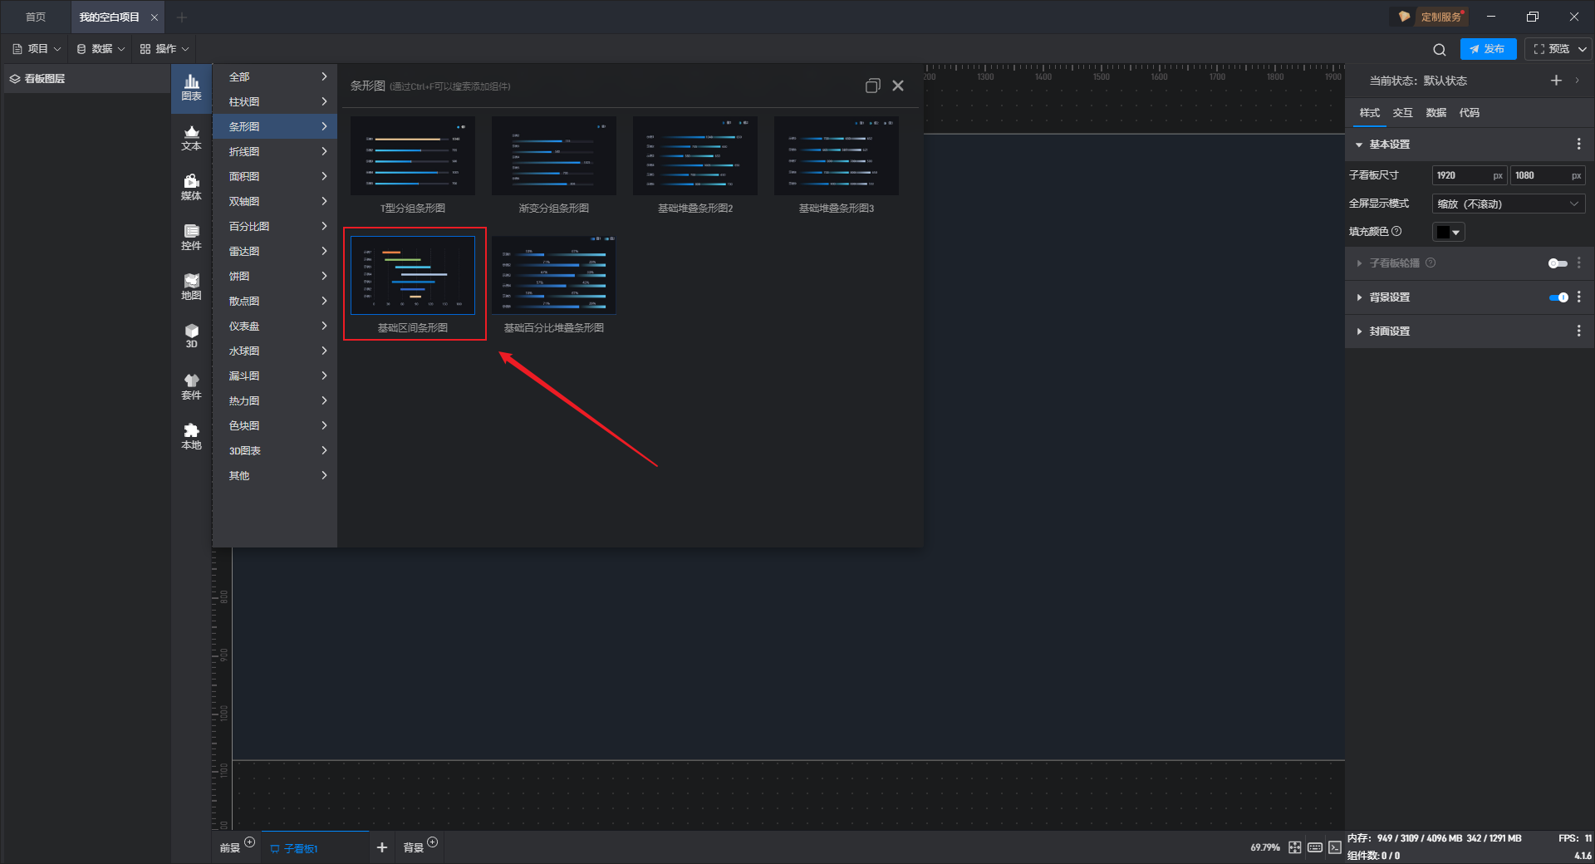Click the search magnifier icon in toolbar
This screenshot has width=1595, height=864.
1440,50
